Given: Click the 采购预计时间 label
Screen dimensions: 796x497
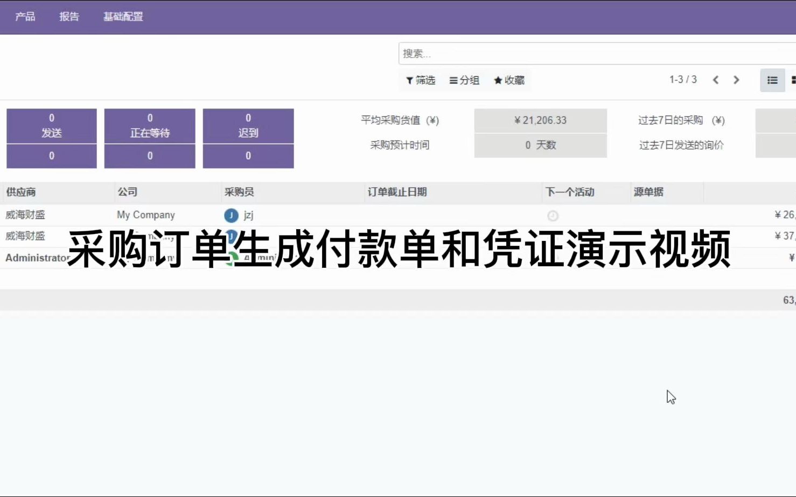Looking at the screenshot, I should [400, 145].
